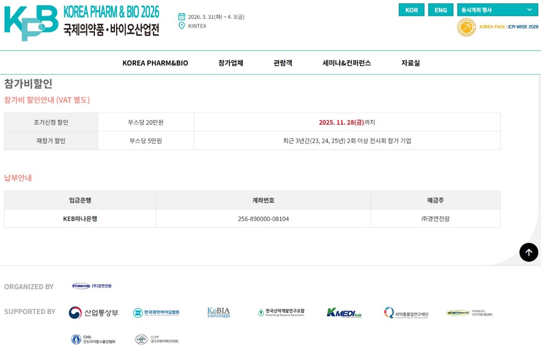Click the calendar icon beside event dates
The height and width of the screenshot is (347, 541).
click(182, 17)
